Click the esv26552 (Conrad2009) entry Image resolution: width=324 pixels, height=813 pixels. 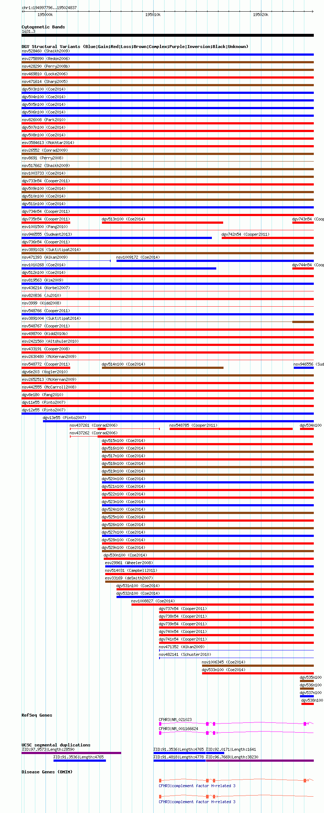(x=44, y=150)
